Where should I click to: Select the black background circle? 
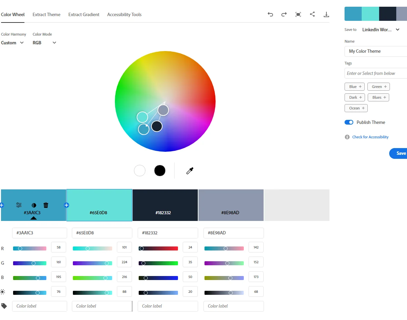pos(160,171)
